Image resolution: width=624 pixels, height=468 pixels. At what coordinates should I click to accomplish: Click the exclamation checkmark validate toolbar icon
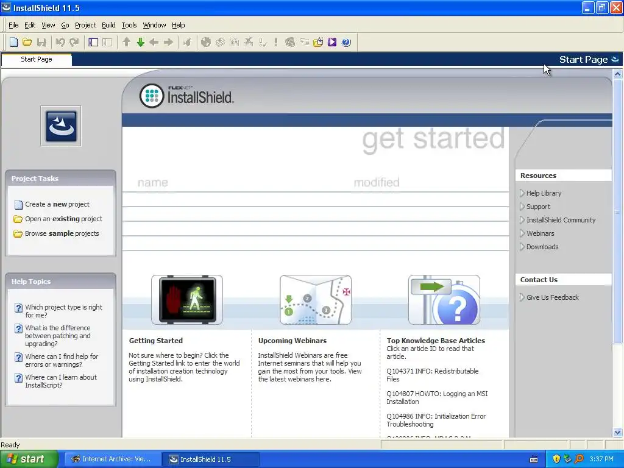pyautogui.click(x=262, y=42)
